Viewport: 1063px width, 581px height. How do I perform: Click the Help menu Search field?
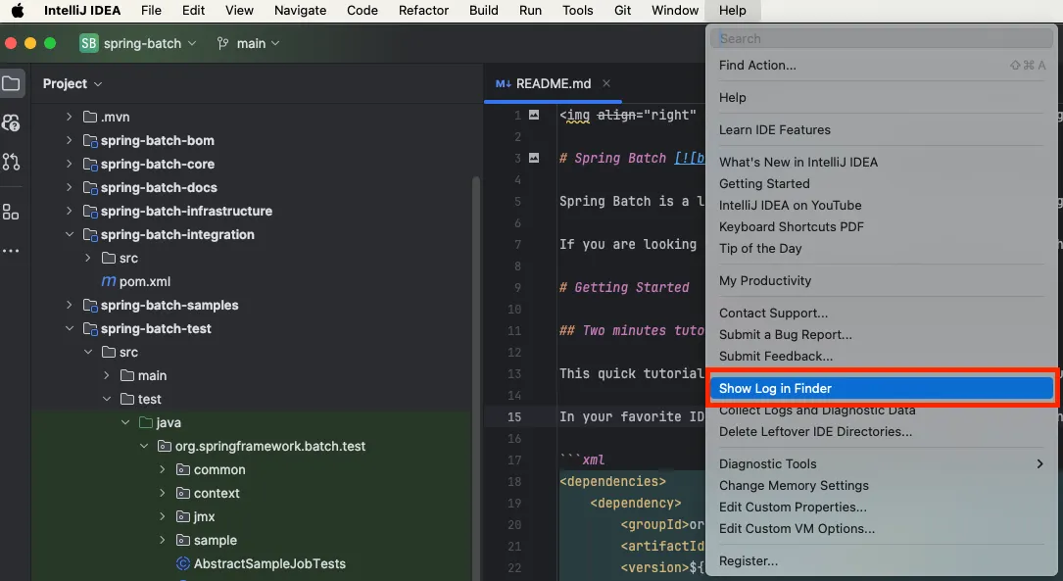[882, 38]
